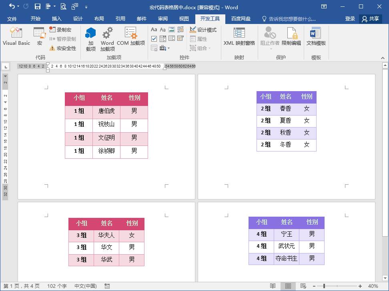Open Ribbon Display Options in title bar
Viewport: 389px width, 291px height.
pyautogui.click(x=324, y=6)
